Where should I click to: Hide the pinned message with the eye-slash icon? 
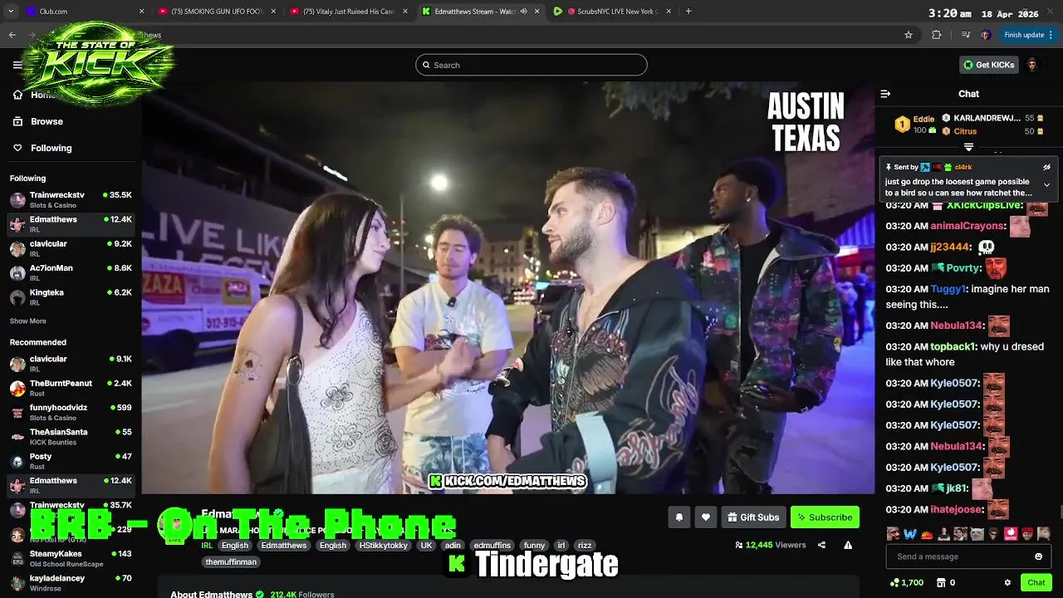(x=1046, y=167)
